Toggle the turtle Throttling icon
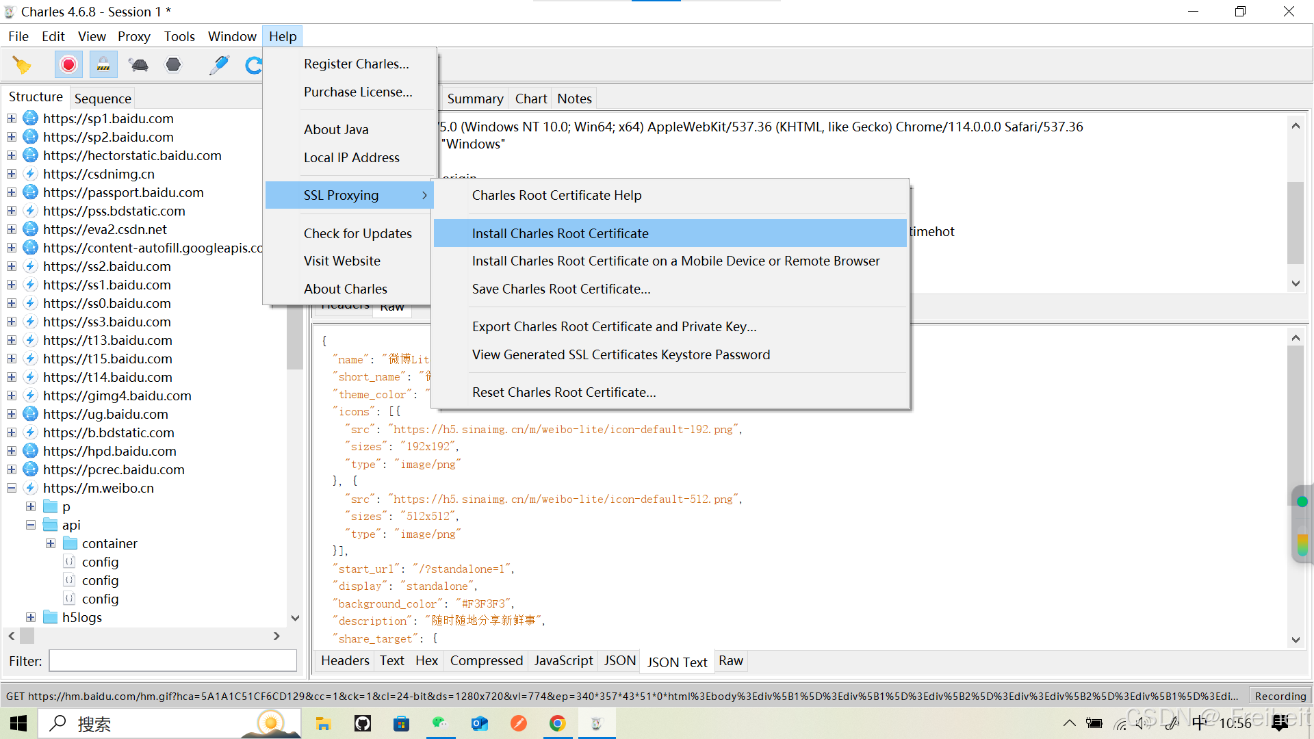1314x739 pixels. (139, 65)
